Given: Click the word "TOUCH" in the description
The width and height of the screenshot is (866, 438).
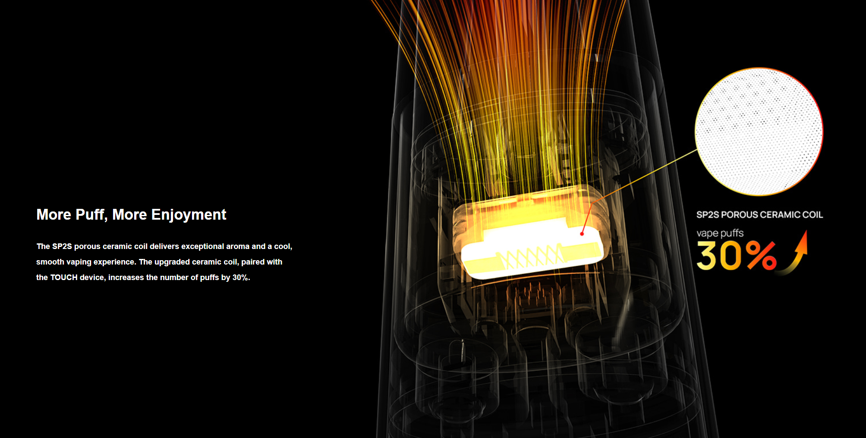Looking at the screenshot, I should (x=64, y=277).
